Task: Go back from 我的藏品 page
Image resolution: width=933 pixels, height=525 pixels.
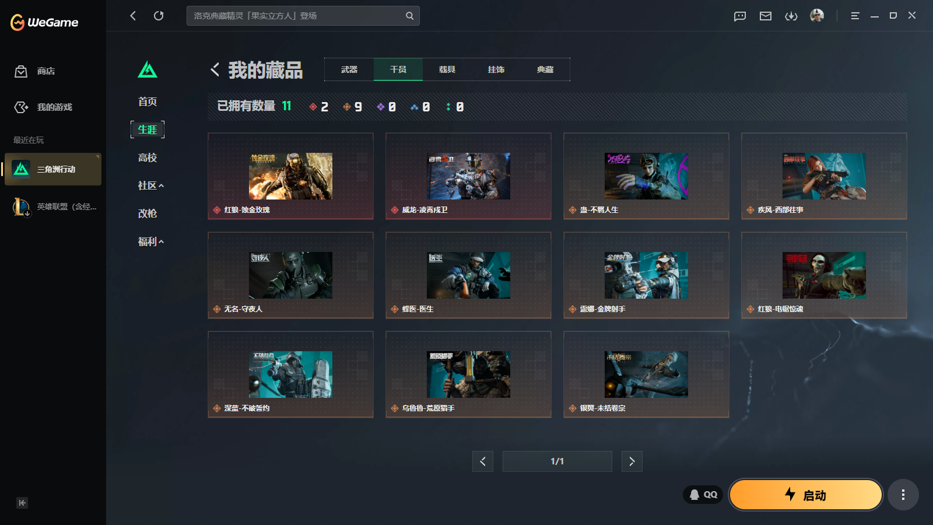Action: coord(215,69)
